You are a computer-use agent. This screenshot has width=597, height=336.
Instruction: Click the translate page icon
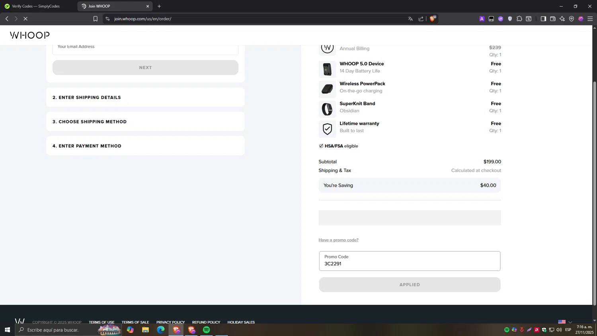coord(410,19)
